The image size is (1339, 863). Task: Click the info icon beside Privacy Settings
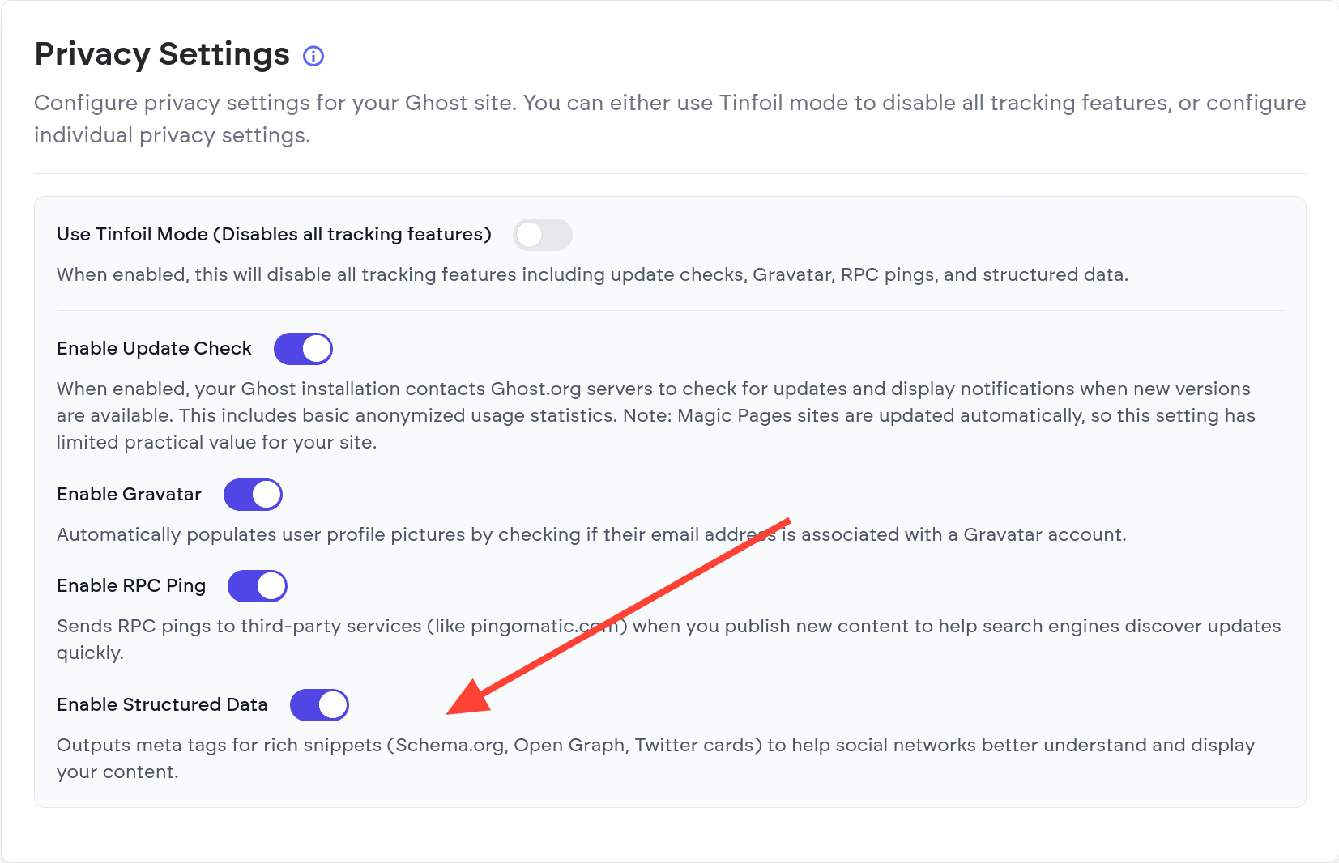click(313, 56)
